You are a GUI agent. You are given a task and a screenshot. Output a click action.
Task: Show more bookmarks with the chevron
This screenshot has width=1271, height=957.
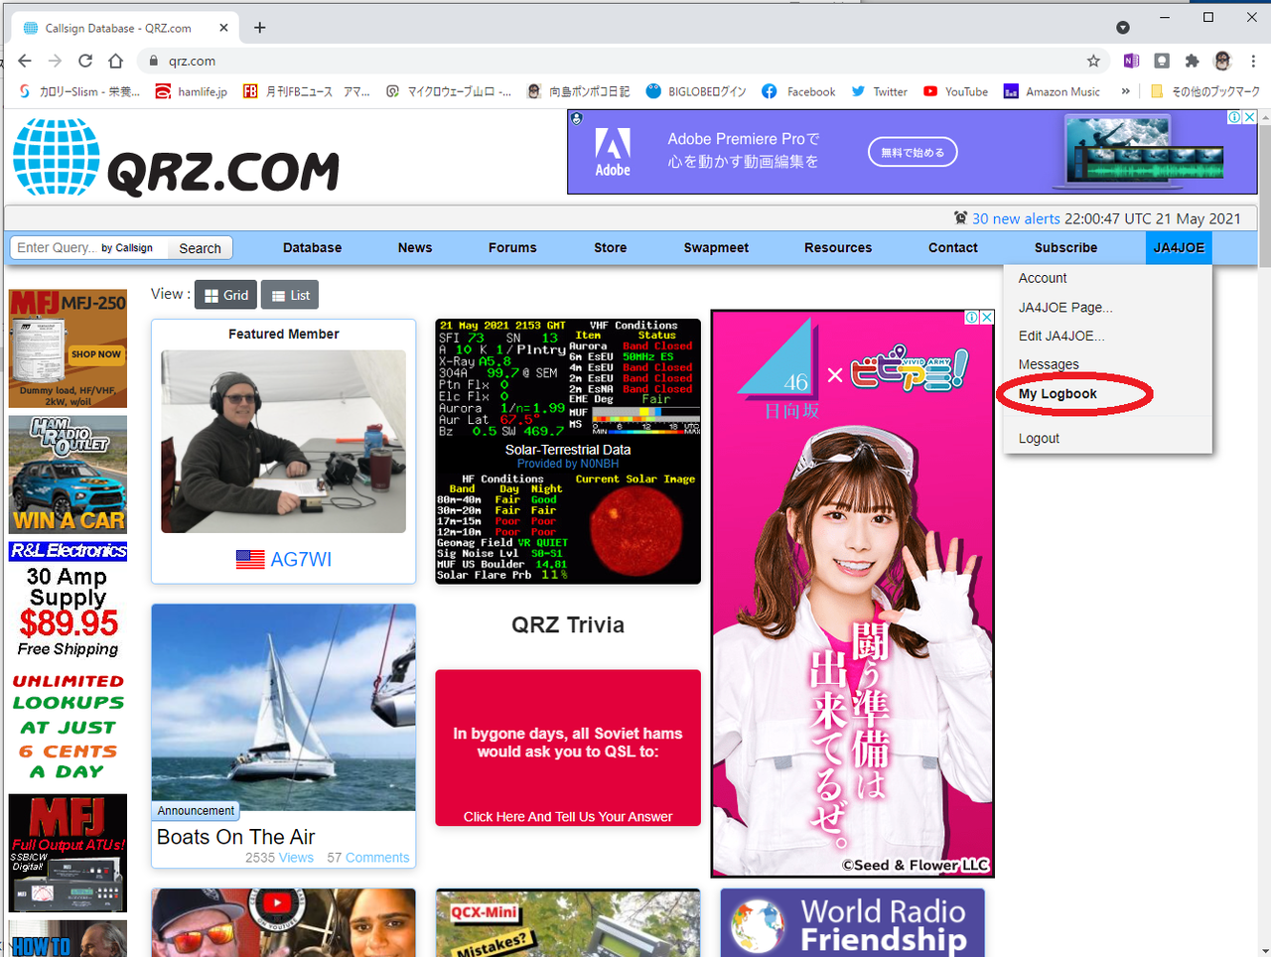tap(1125, 91)
